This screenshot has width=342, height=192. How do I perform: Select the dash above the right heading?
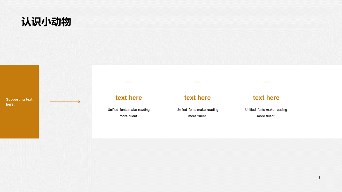[x=266, y=82]
